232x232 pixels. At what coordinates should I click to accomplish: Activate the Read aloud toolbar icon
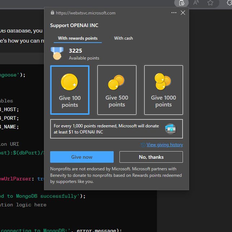(196, 3)
